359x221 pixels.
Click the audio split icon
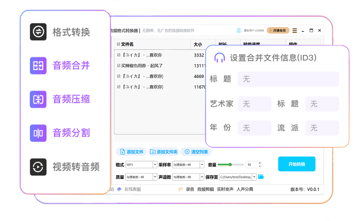38,133
